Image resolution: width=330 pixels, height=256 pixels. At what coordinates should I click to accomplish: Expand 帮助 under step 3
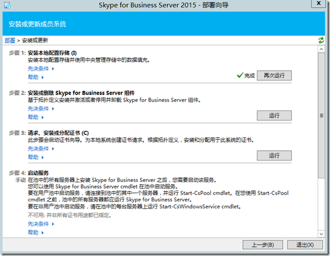click(36, 157)
